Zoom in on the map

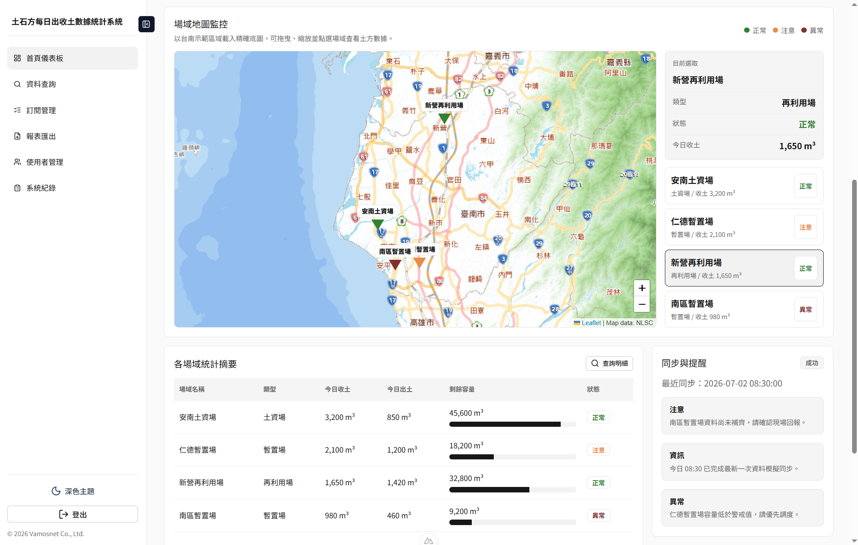[x=642, y=288]
